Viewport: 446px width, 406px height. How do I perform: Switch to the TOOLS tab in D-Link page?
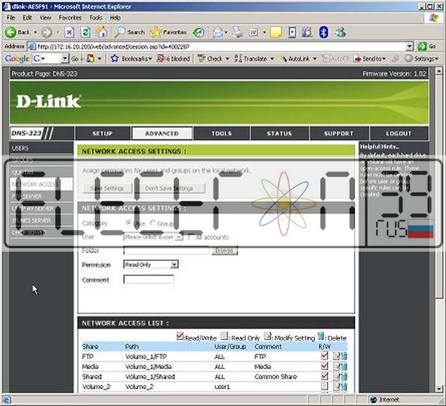221,133
